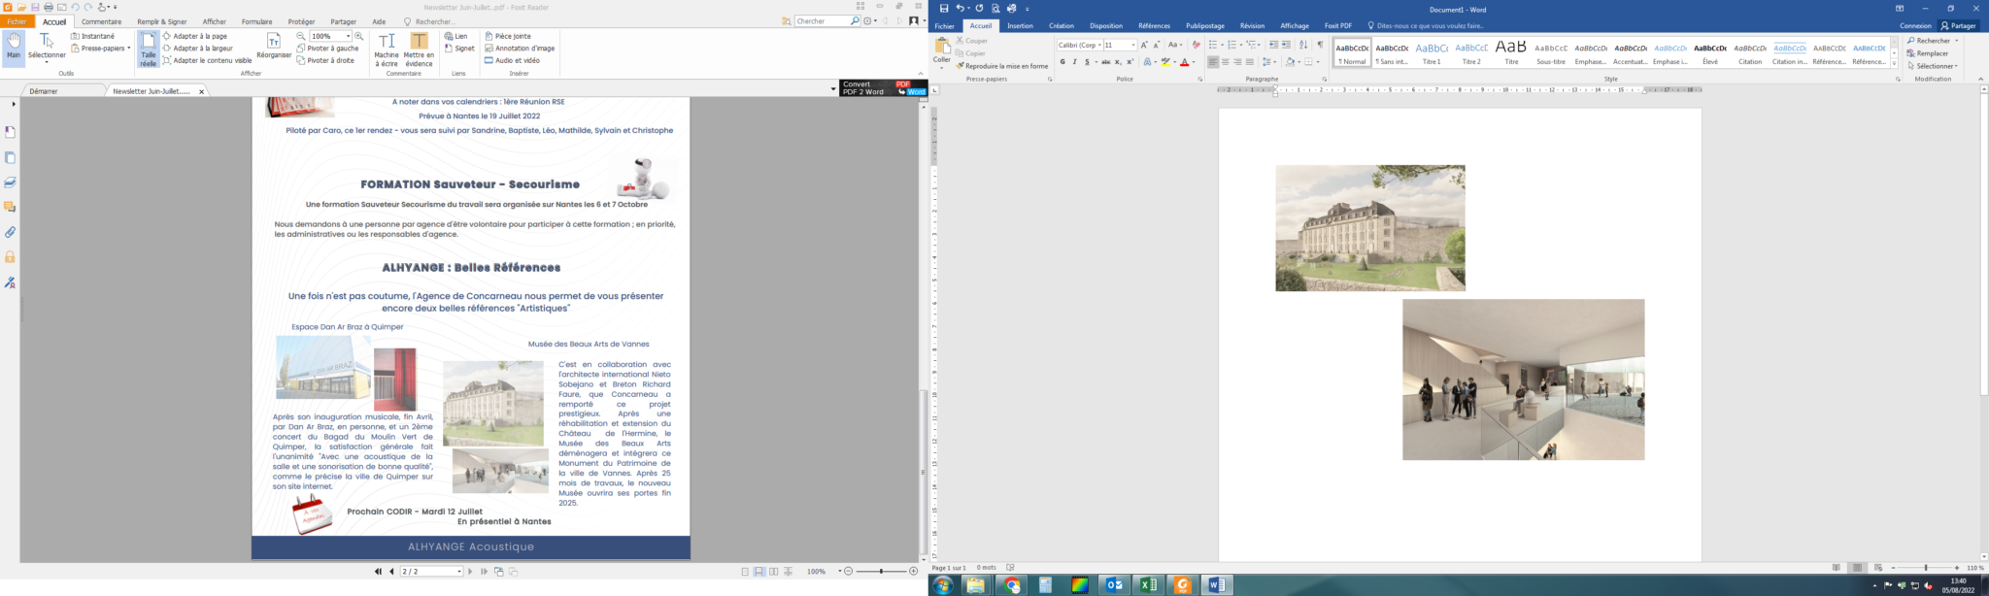Click Remplacer in Word ribbon

(x=1928, y=53)
